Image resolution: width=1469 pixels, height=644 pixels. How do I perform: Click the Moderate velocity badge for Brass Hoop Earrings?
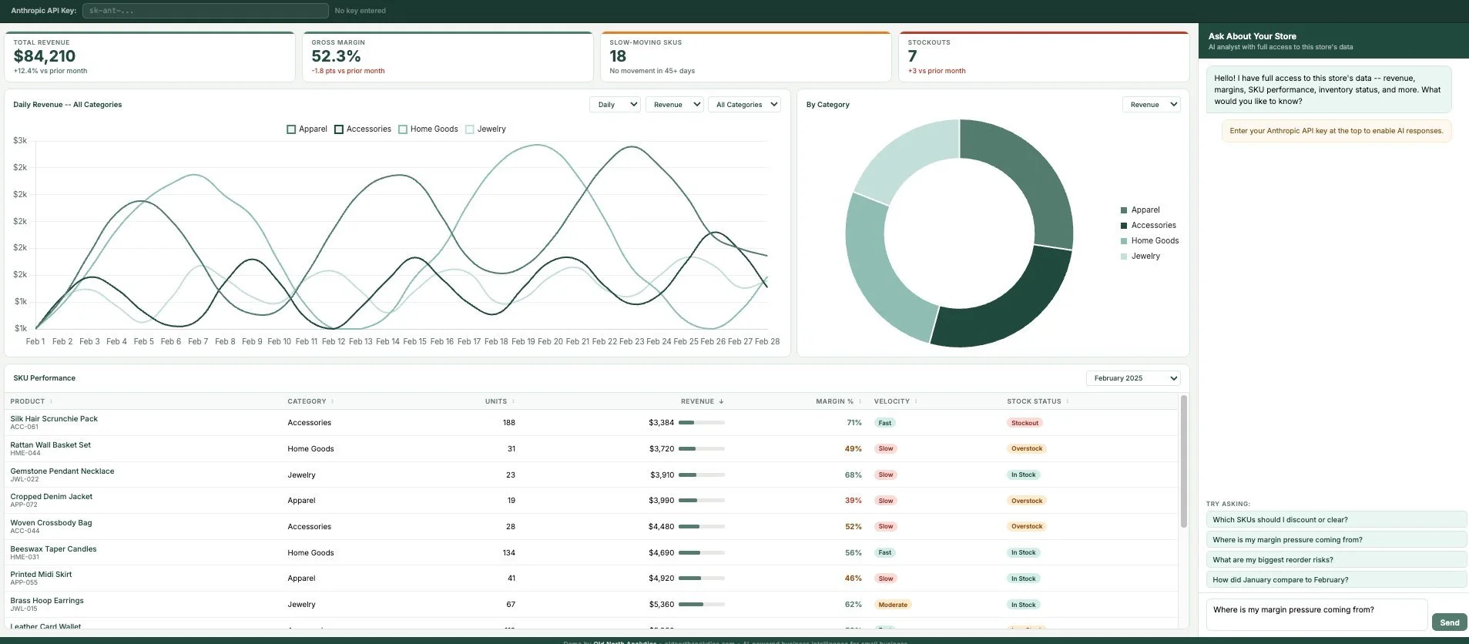[893, 605]
